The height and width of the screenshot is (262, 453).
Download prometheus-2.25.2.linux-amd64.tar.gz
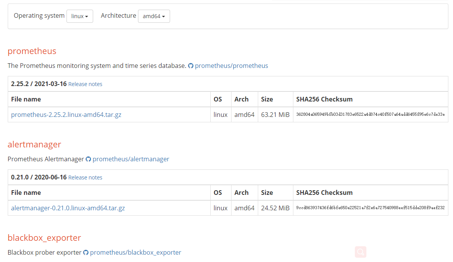(66, 115)
